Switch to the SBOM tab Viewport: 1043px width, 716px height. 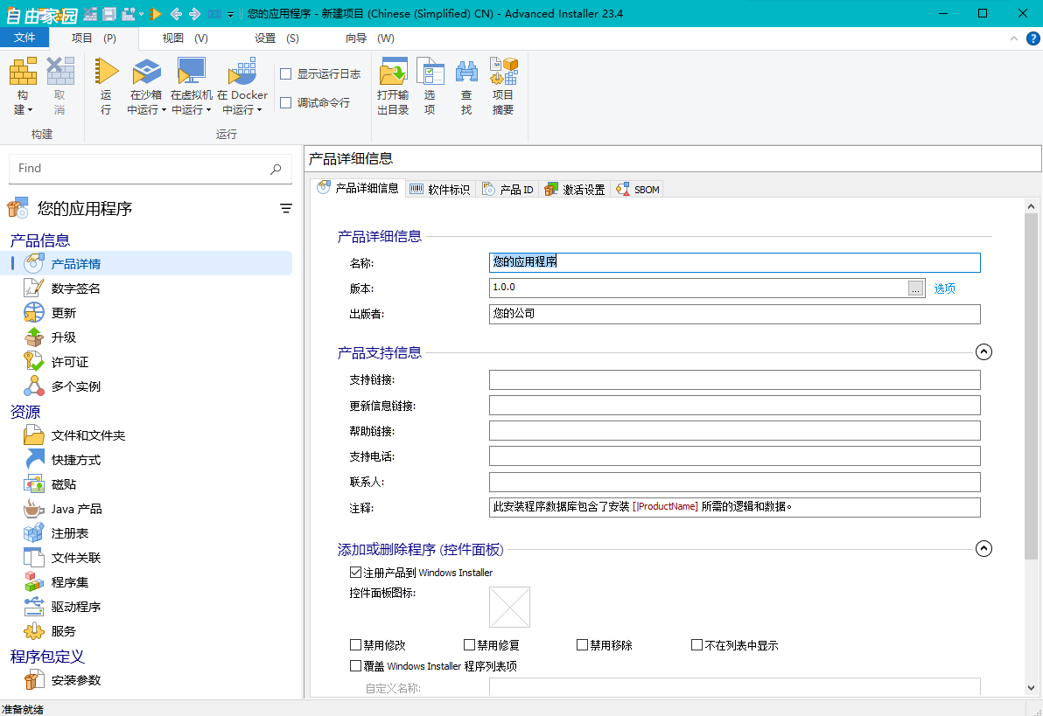click(637, 188)
